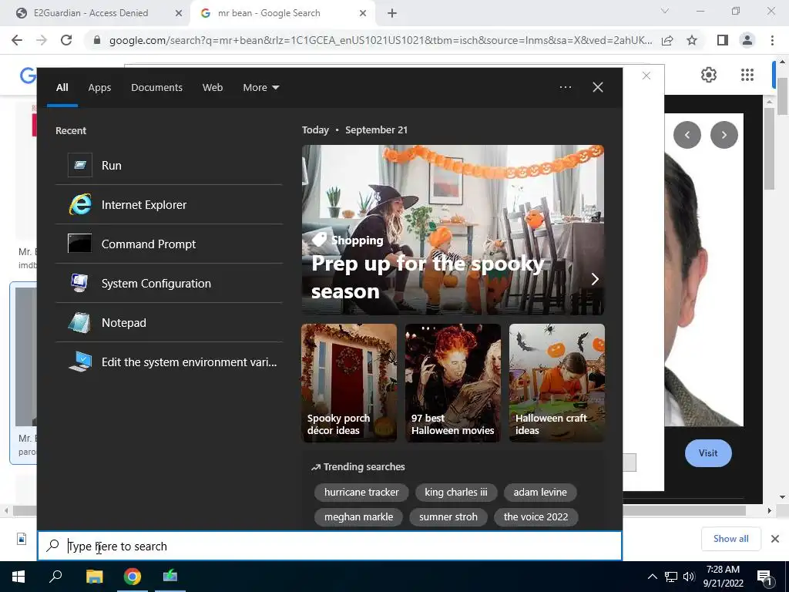Search trending meghan markle
This screenshot has height=592, width=789.
coord(358,517)
